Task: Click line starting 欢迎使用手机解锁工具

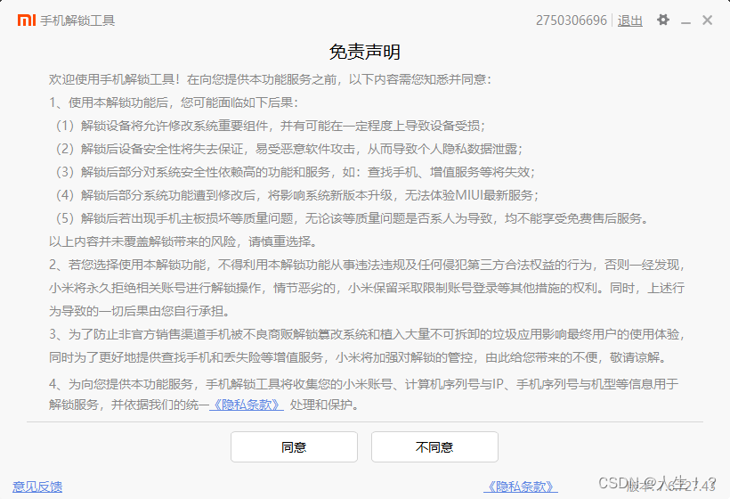Action: (270, 79)
